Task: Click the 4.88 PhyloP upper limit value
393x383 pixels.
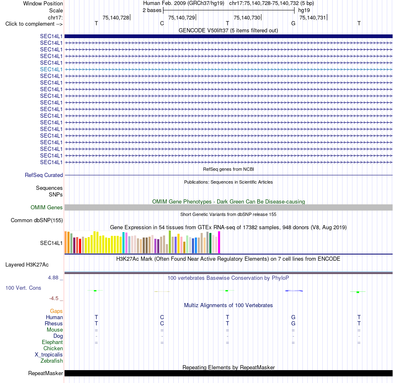Action: click(x=53, y=278)
